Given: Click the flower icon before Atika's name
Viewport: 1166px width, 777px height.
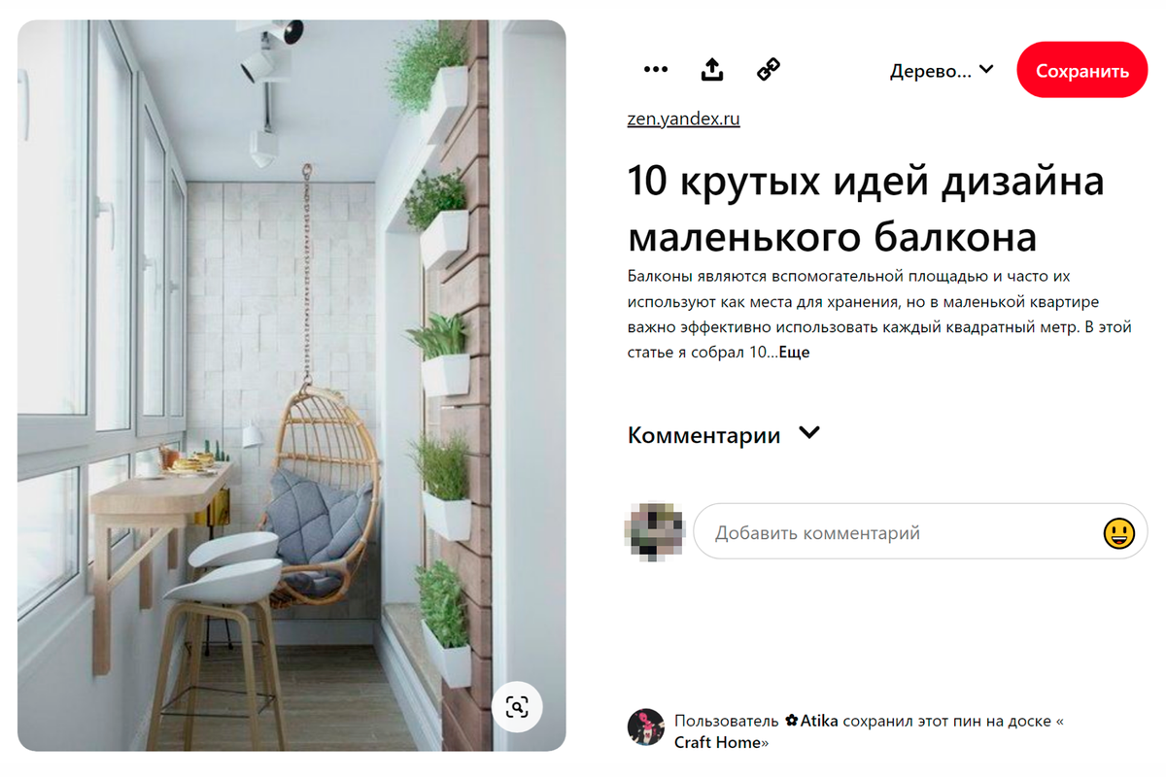Looking at the screenshot, I should point(791,721).
